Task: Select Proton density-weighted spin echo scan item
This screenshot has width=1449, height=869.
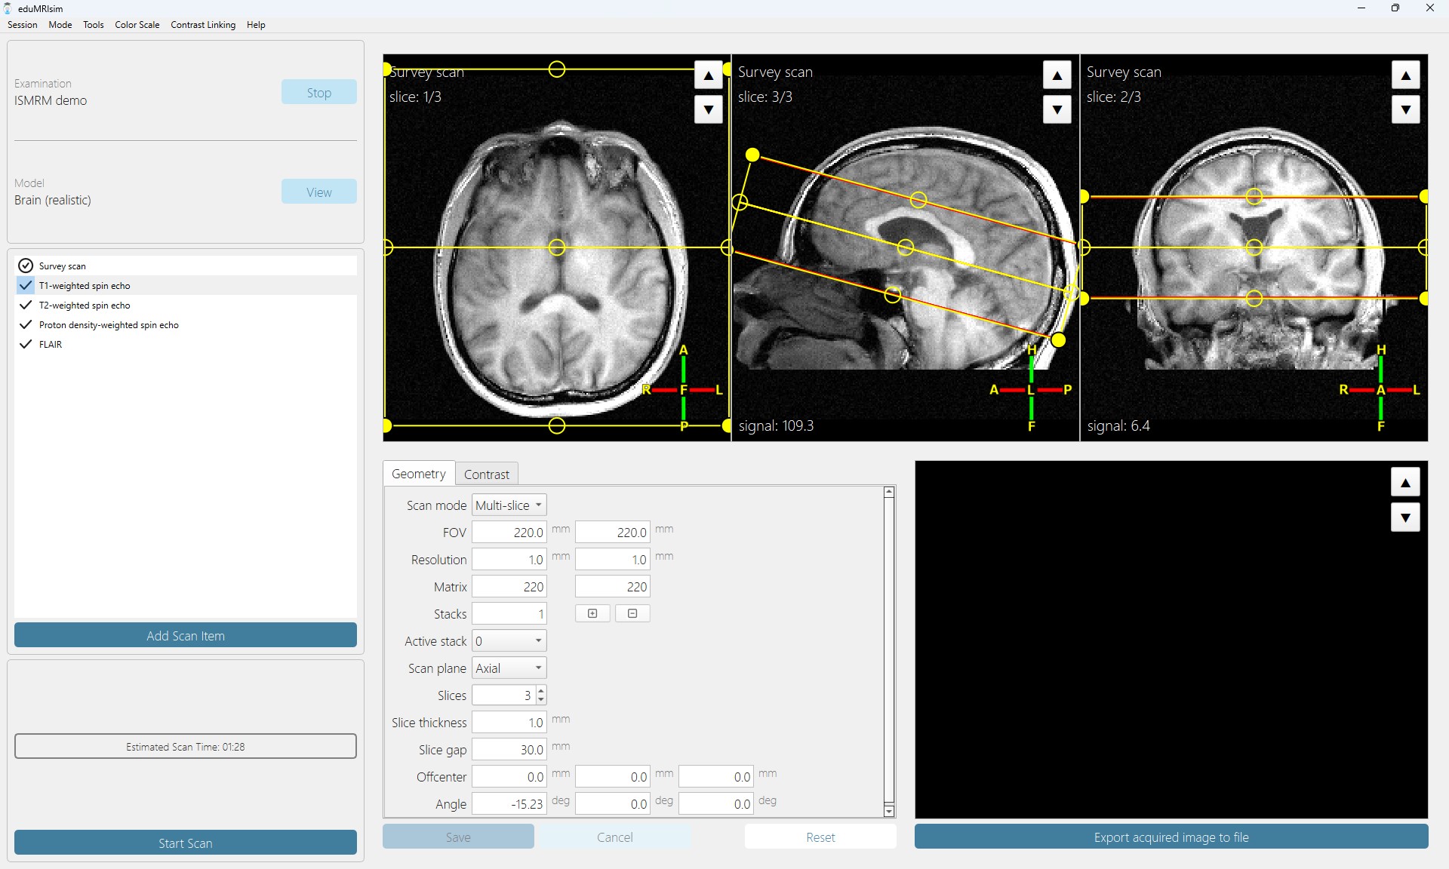Action: (186, 324)
